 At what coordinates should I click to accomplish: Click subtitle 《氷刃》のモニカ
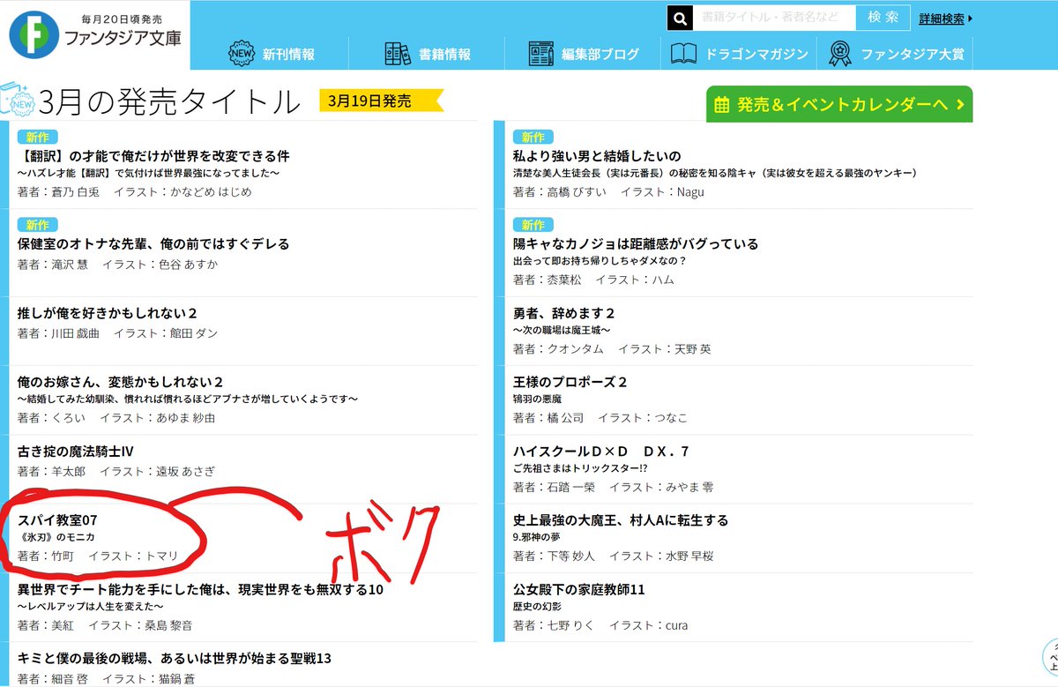(57, 537)
